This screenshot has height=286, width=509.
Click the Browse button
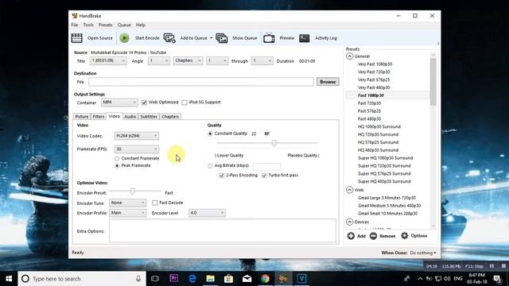[x=328, y=82]
